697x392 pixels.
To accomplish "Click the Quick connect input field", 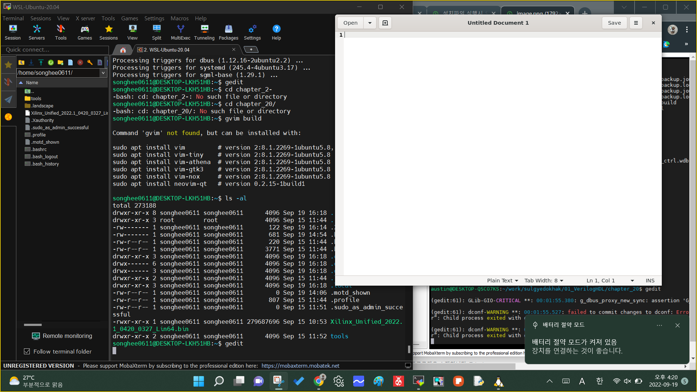I will click(55, 50).
